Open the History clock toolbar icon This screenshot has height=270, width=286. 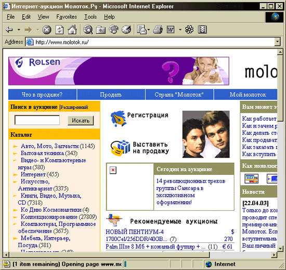pos(126,30)
